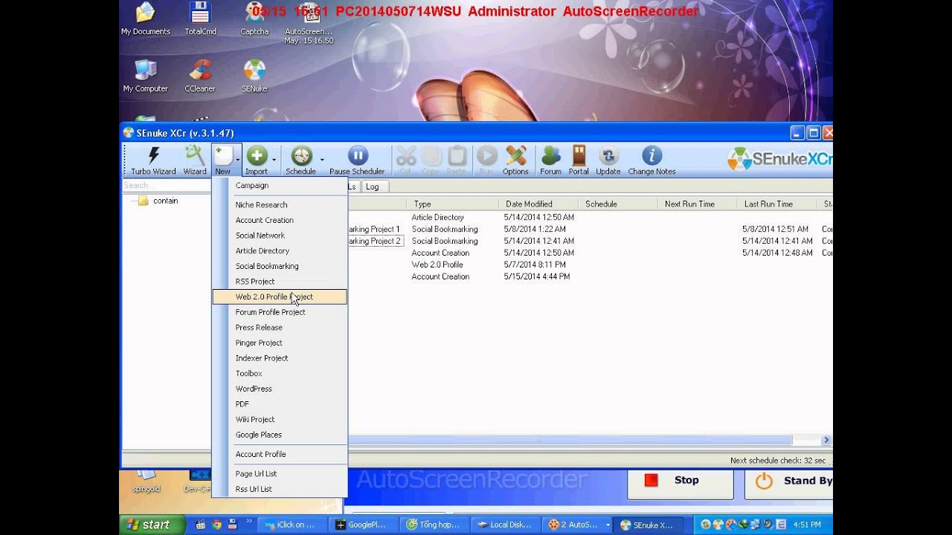Select Account Creation menu entry
This screenshot has height=535, width=952.
[x=280, y=220]
